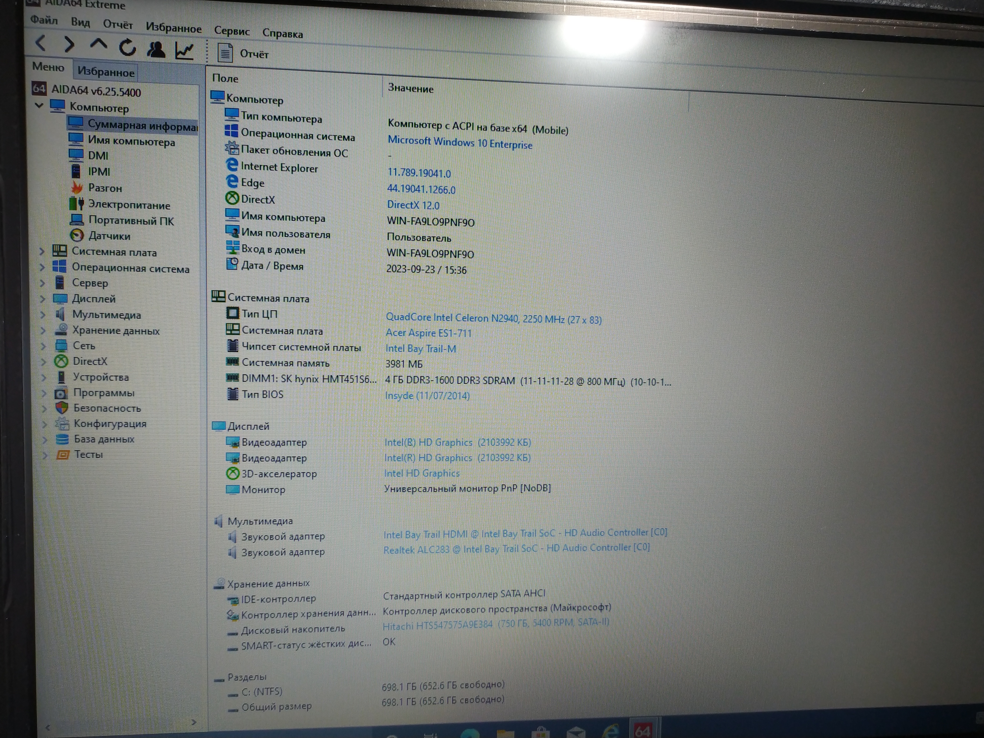Open the Internet Explorer version 11.789.19041.0 link

(x=419, y=173)
